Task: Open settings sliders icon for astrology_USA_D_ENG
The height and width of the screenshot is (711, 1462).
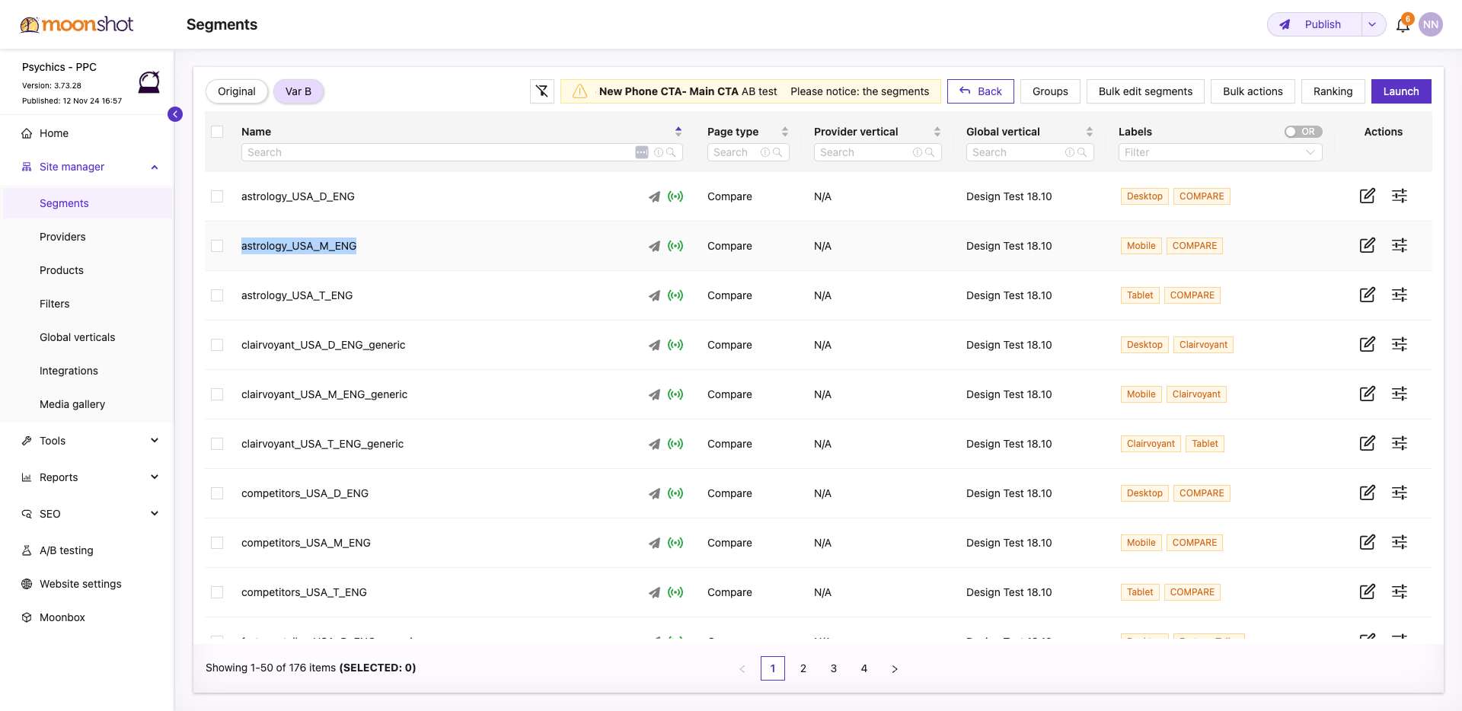Action: click(x=1400, y=196)
